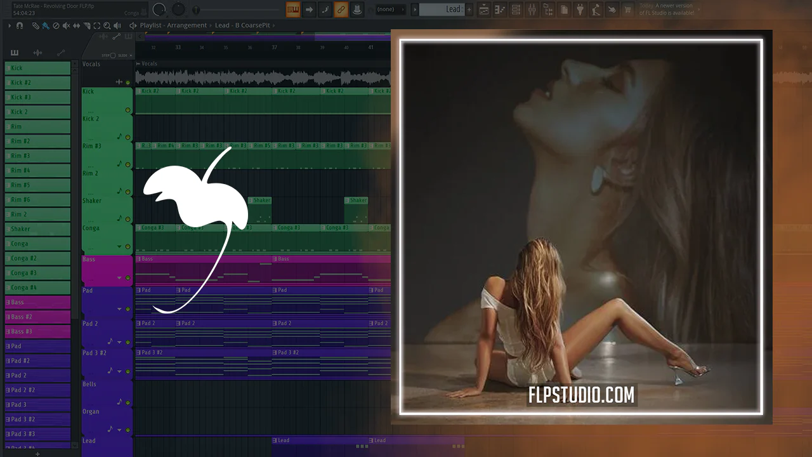Viewport: 812px width, 457px height.
Task: Open the newer version available notice
Action: pos(666,9)
